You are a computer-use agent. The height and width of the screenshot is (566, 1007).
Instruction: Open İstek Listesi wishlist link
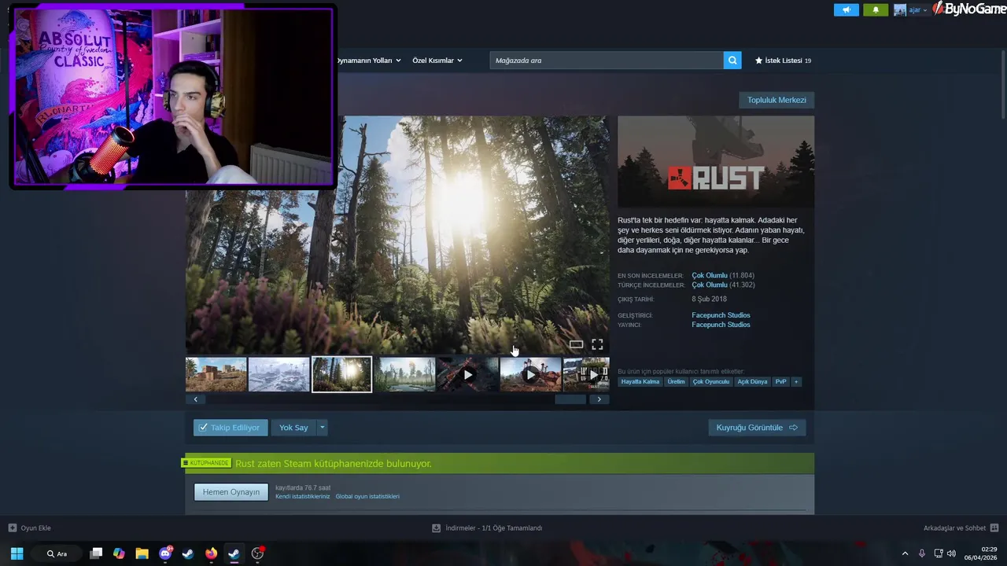(x=783, y=61)
